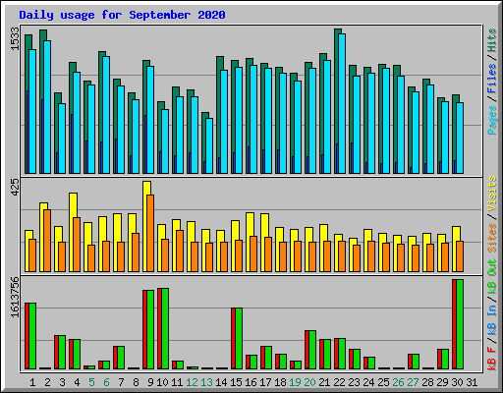
Task: Click day 5 weekend label on x-axis
Action: pyautogui.click(x=91, y=382)
